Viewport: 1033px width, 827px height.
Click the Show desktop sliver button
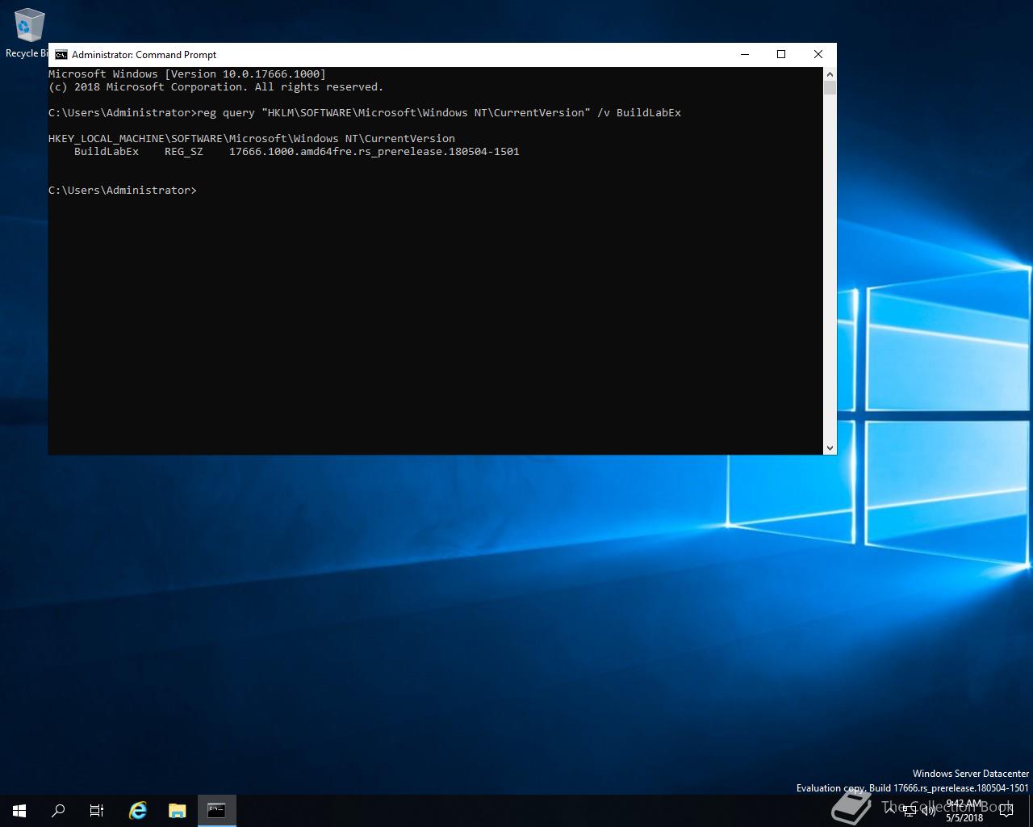click(1031, 811)
